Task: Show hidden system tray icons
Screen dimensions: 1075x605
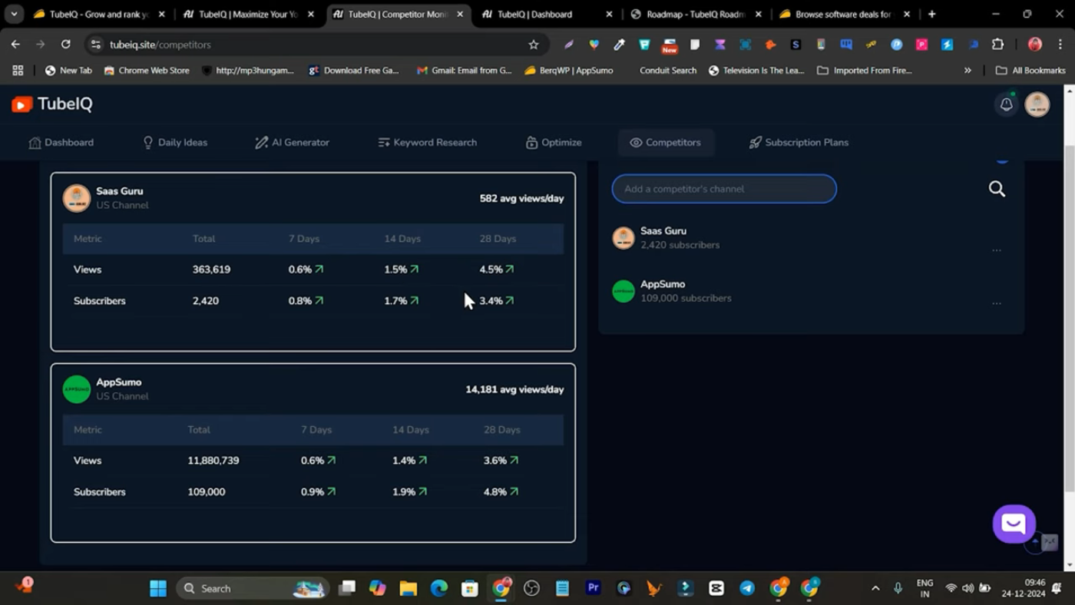Action: [x=875, y=588]
